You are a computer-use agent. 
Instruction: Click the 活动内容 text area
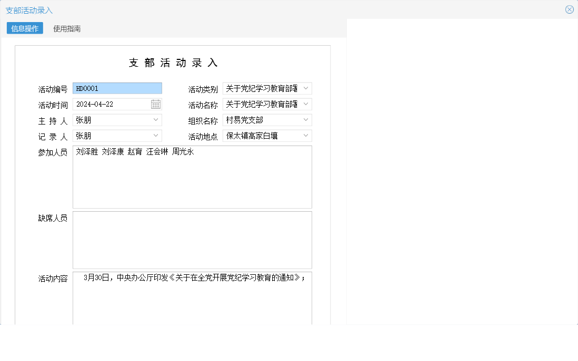point(192,300)
